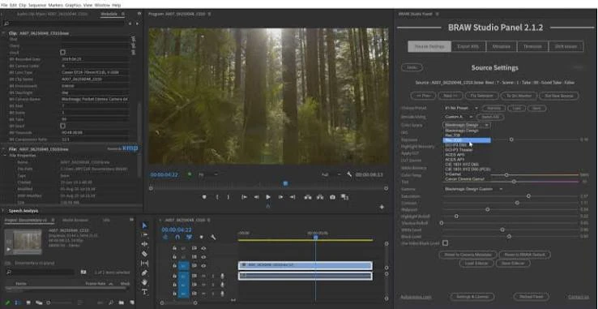Open the Graphics menu
Viewport: 598px width, 309px height.
(73, 5)
